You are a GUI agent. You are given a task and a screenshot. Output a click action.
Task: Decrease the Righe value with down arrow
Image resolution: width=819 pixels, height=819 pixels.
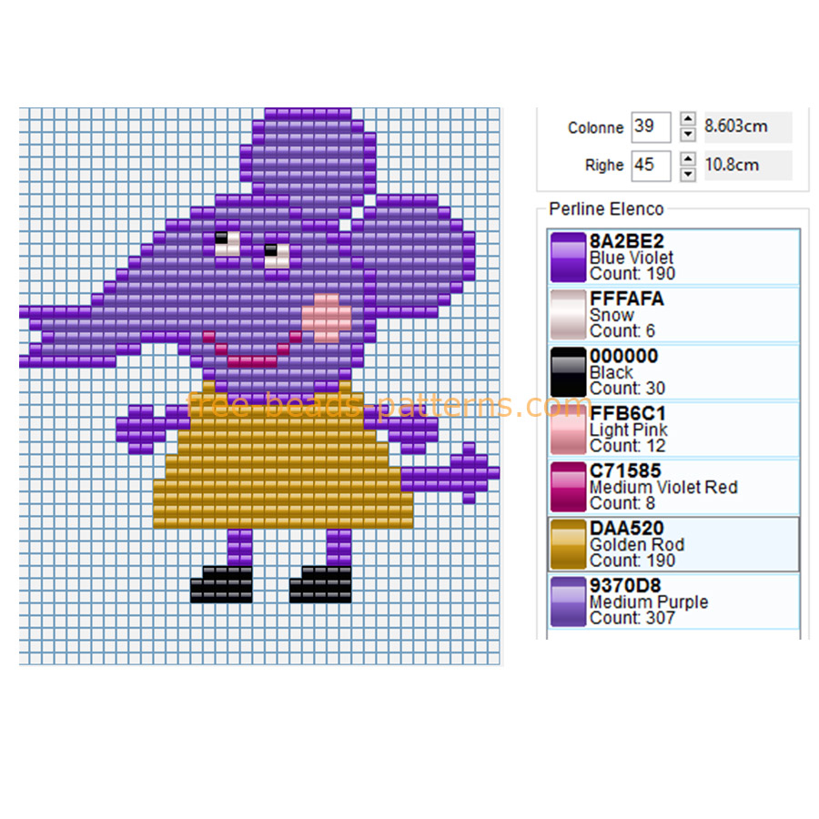coord(688,174)
